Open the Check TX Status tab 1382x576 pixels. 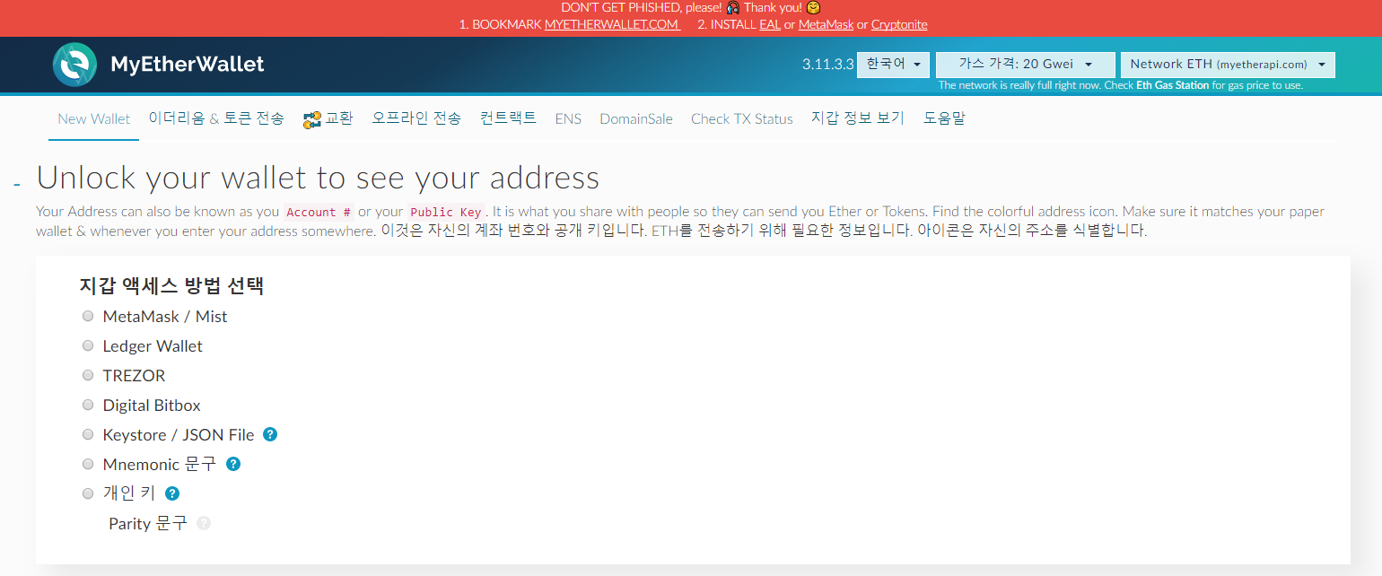(742, 118)
